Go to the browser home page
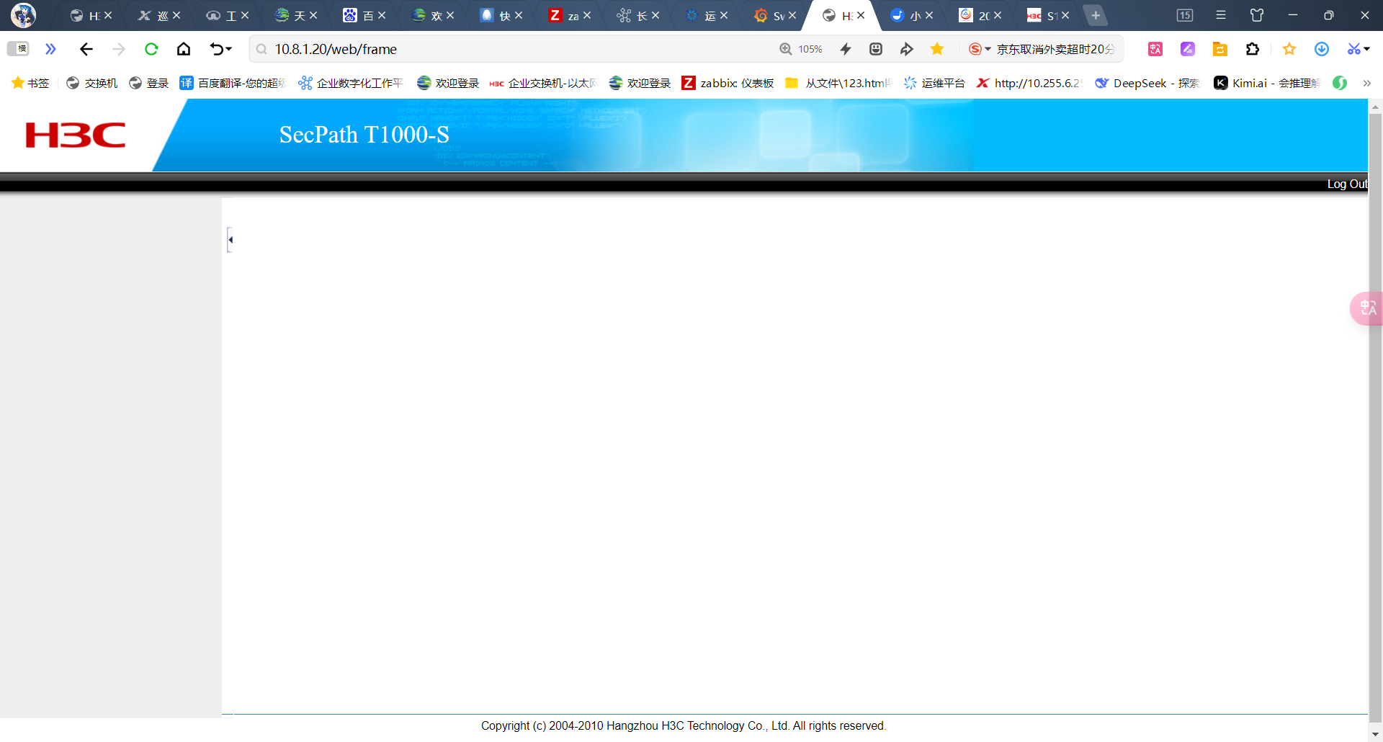 (x=184, y=49)
